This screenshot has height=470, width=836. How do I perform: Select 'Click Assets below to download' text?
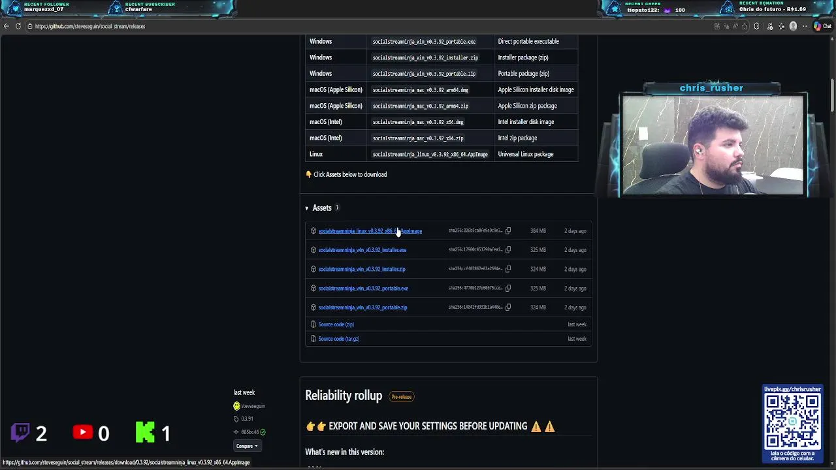pyautogui.click(x=350, y=174)
